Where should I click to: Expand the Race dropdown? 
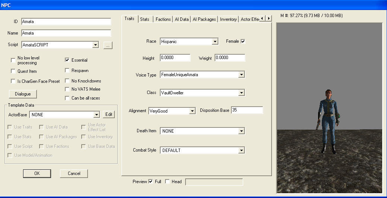[215, 42]
